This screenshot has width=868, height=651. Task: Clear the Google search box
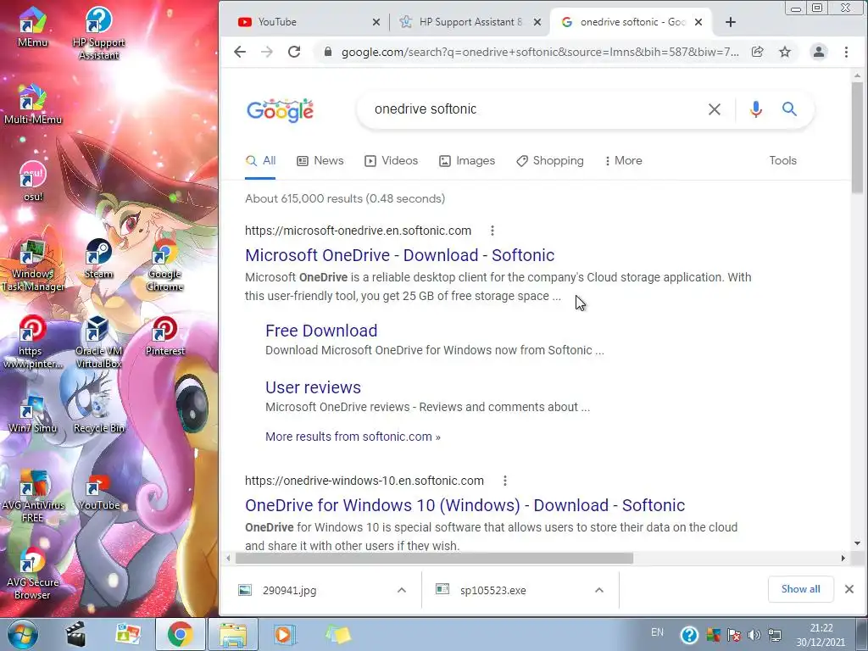click(x=715, y=109)
